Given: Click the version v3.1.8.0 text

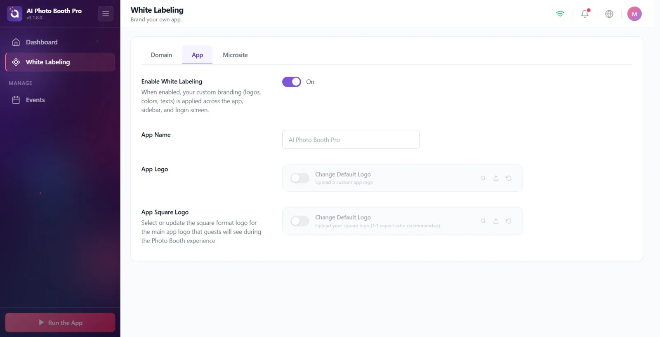Looking at the screenshot, I should [35, 18].
